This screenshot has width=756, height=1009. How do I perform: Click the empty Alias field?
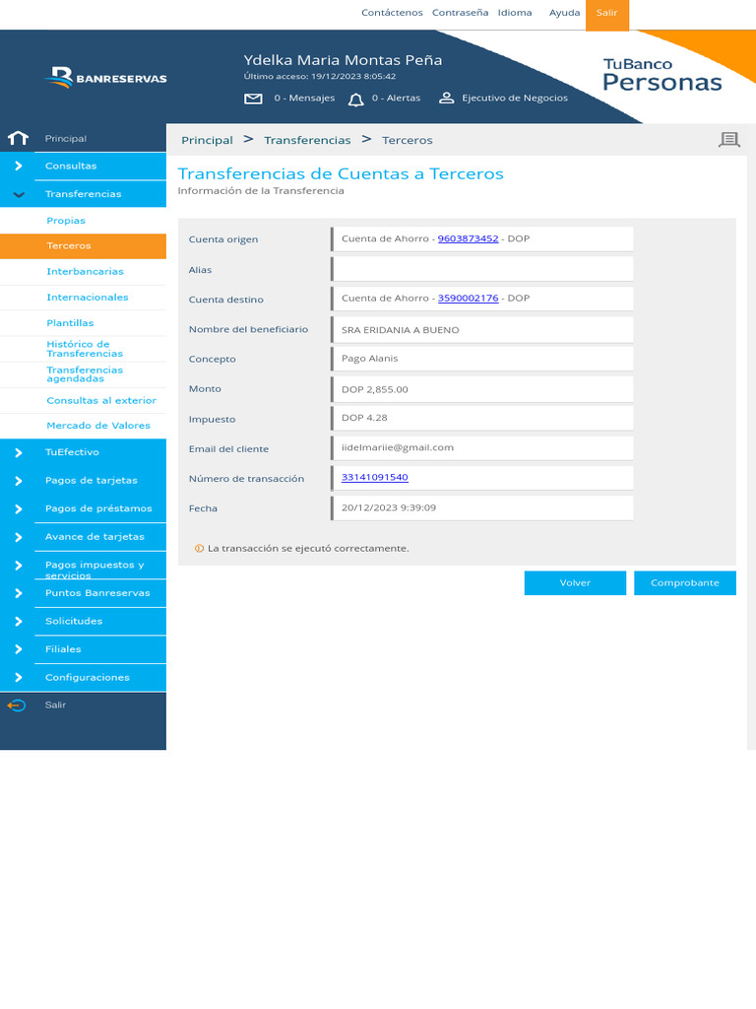[x=482, y=269]
